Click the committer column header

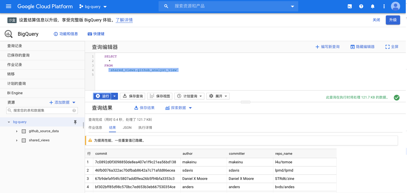(250, 154)
